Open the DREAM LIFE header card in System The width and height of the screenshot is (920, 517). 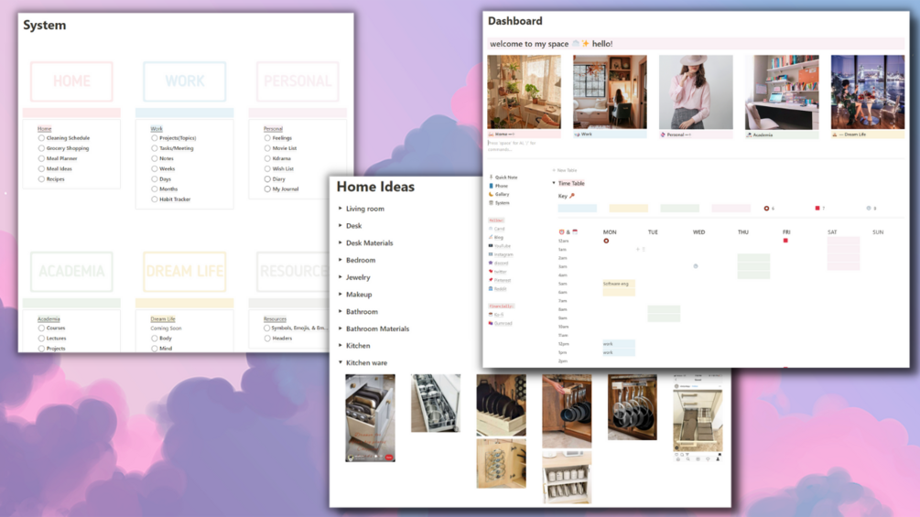click(x=185, y=272)
